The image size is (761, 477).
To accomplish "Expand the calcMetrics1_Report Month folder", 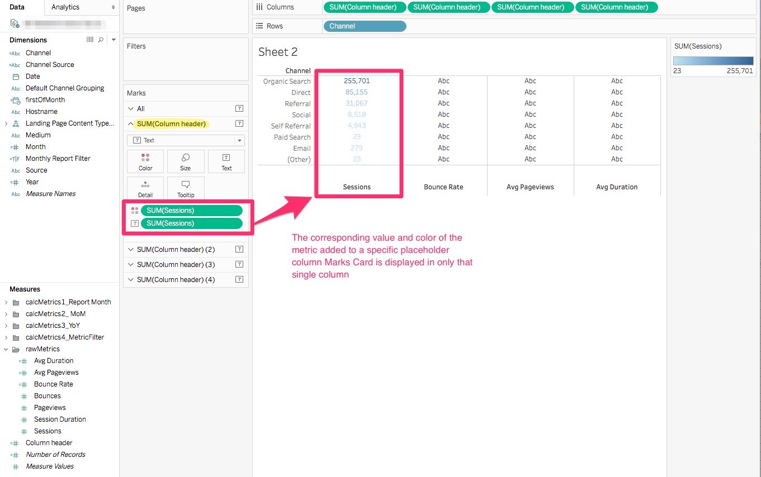I will pos(6,302).
